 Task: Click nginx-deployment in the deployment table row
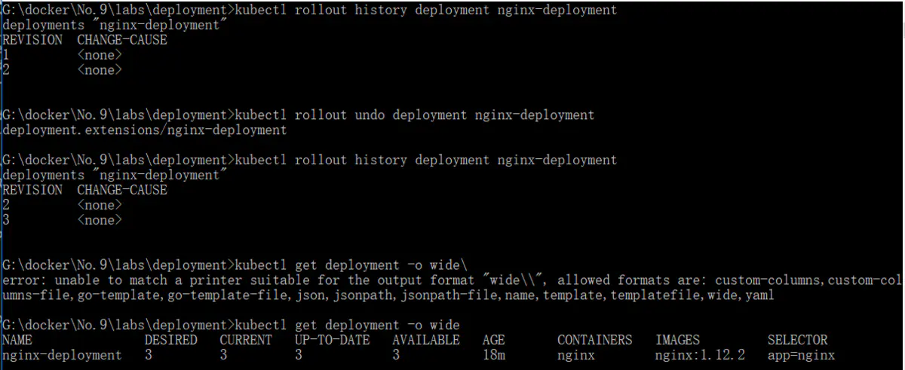(62, 355)
